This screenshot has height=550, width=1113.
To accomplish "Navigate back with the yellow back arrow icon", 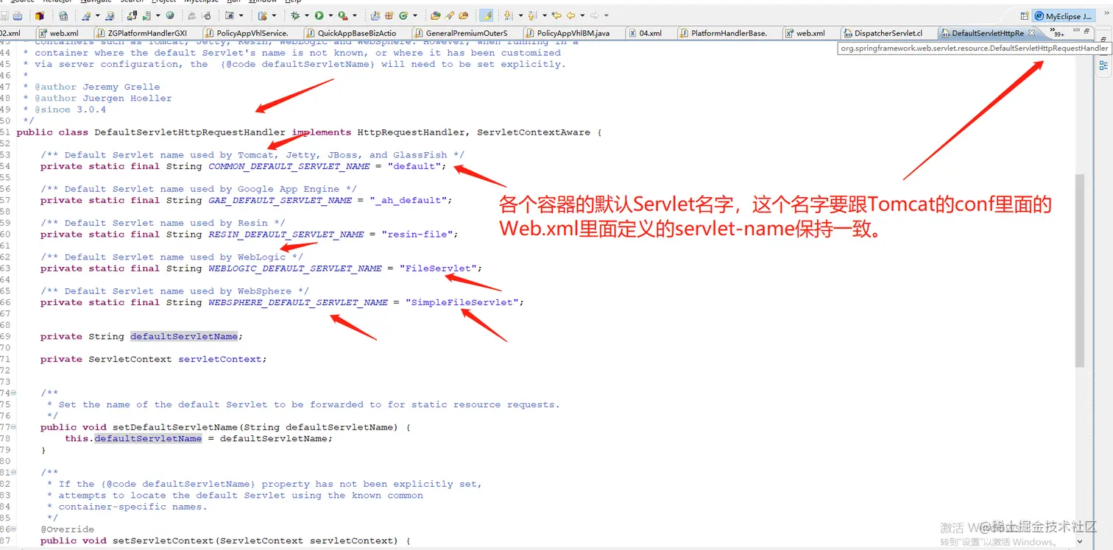I will point(571,15).
